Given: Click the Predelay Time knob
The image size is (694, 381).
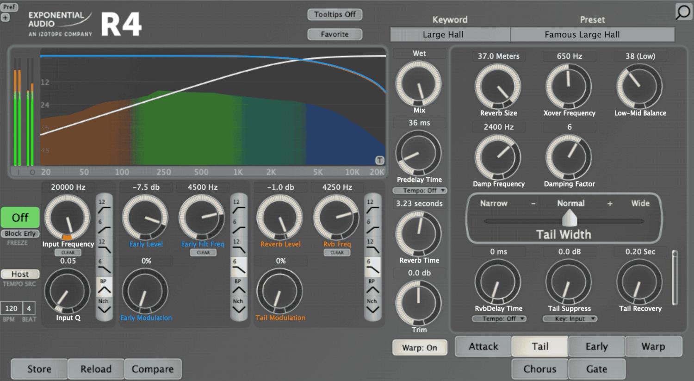Looking at the screenshot, I should click(419, 153).
